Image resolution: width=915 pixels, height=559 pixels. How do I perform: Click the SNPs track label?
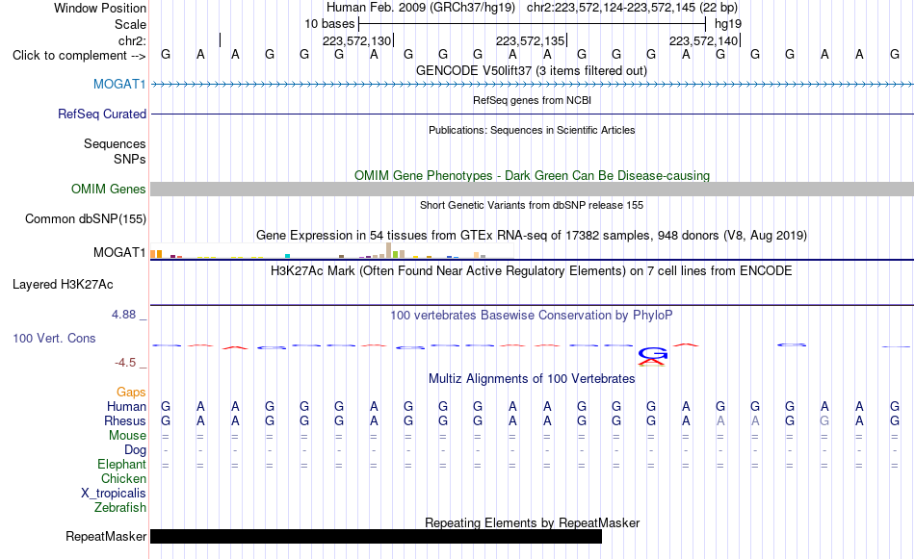click(x=130, y=159)
